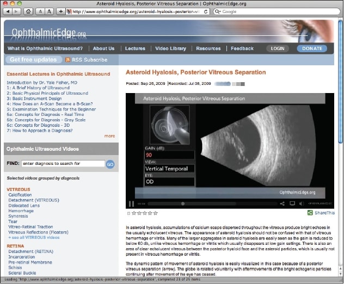Click the Get free updates button
Image resolution: width=344 pixels, height=284 pixels.
33,60
